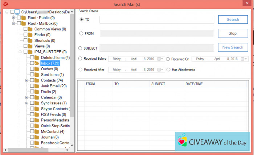Image resolution: width=254 pixels, height=155 pixels.
Task: Click the Root - Public folder icon
Action: [24, 18]
